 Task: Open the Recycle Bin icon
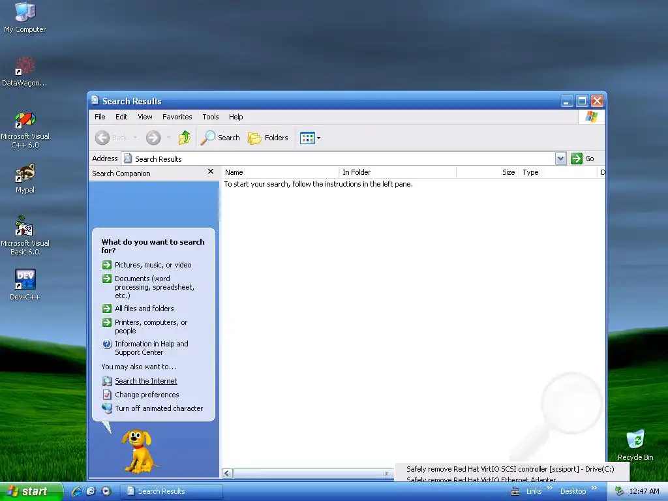[x=635, y=445]
